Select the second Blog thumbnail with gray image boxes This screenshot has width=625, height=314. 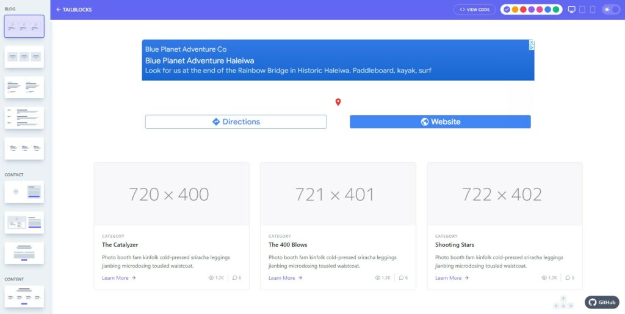(x=24, y=57)
